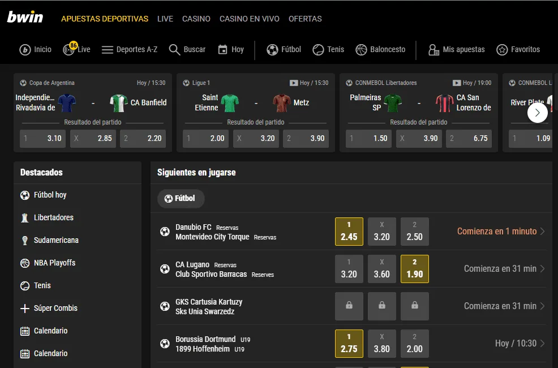The width and height of the screenshot is (558, 368).
Task: Open CASINO EN VIVO tab
Action: point(250,19)
